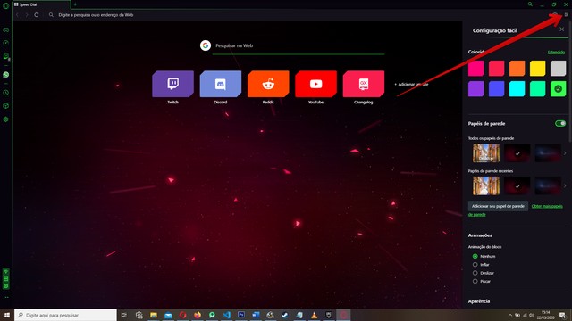Open Visual Studio Code from taskbar
This screenshot has width=572, height=321.
pos(226,315)
